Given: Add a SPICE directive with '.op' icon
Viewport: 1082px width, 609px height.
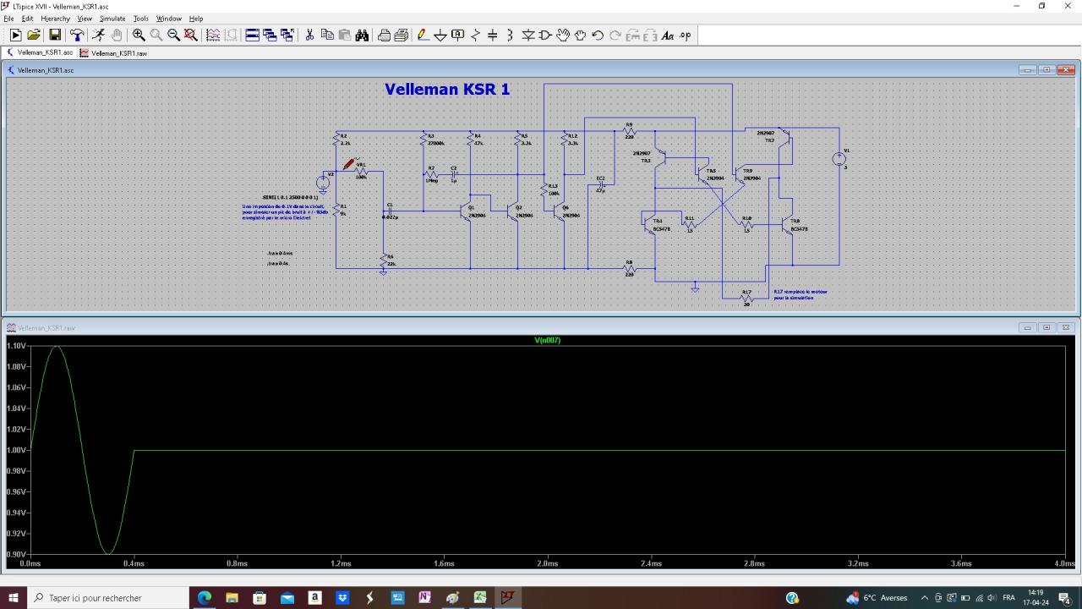Looking at the screenshot, I should click(x=685, y=35).
